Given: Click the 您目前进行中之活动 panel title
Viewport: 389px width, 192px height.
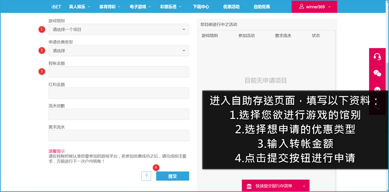Looking at the screenshot, I should click(219, 25).
